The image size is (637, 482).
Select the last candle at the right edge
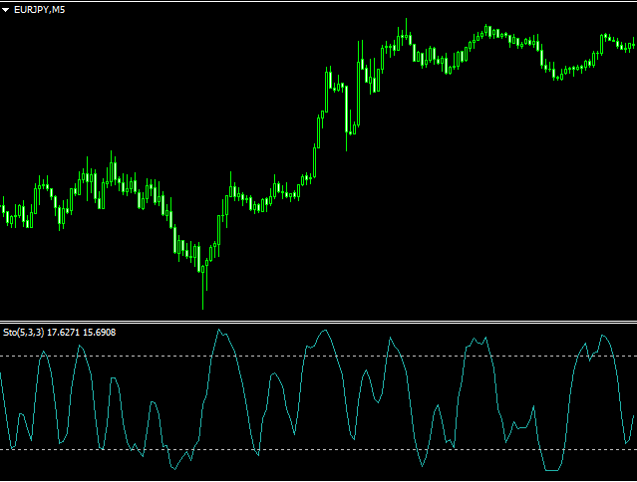tap(633, 44)
